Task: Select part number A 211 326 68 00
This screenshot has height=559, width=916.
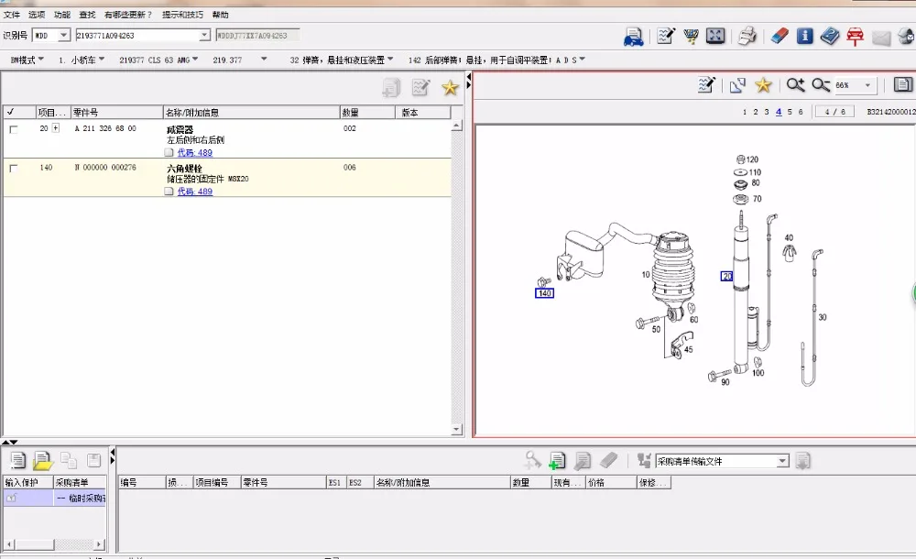Action: coord(105,128)
